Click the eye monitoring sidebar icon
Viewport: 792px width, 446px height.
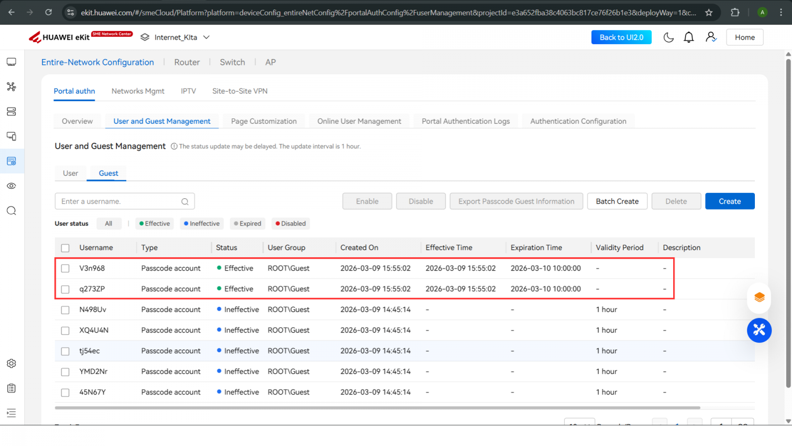(11, 186)
